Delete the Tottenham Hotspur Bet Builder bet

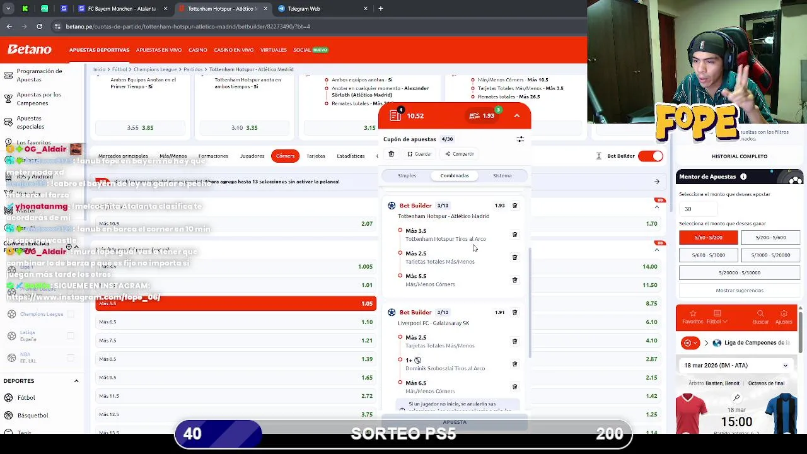tap(514, 206)
